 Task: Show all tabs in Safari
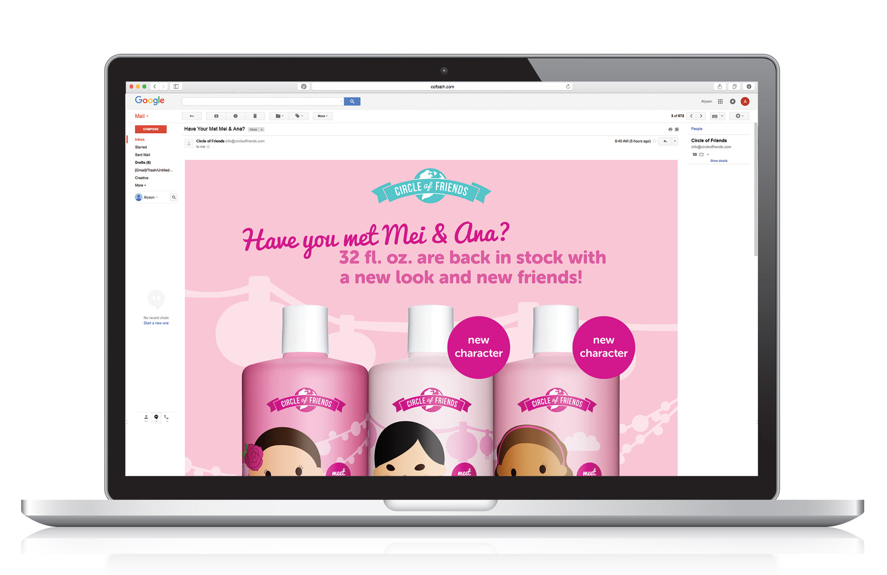(x=734, y=86)
